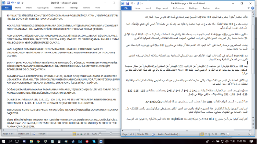Undo last action in Star Hill window
The image size is (257, 144).
point(12,3)
